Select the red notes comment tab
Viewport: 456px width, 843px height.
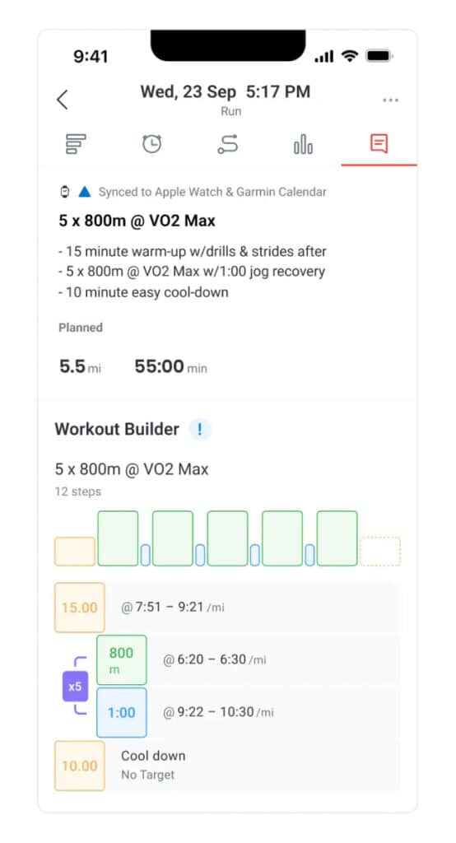tap(379, 143)
